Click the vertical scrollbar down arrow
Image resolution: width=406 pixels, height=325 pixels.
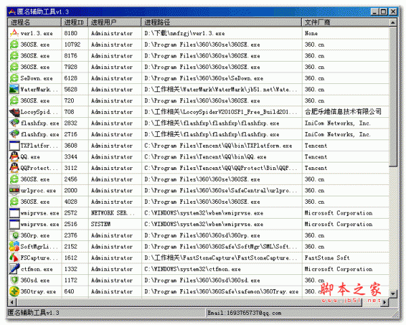coord(392,294)
